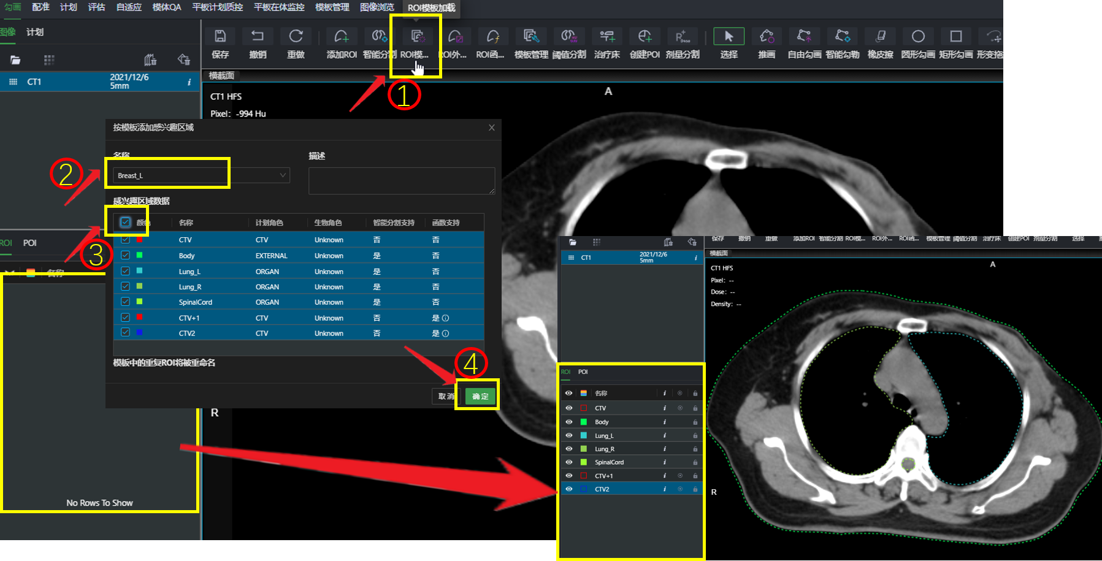Select CTV2 row in result ROI list
The width and height of the screenshot is (1102, 561).
[632, 489]
